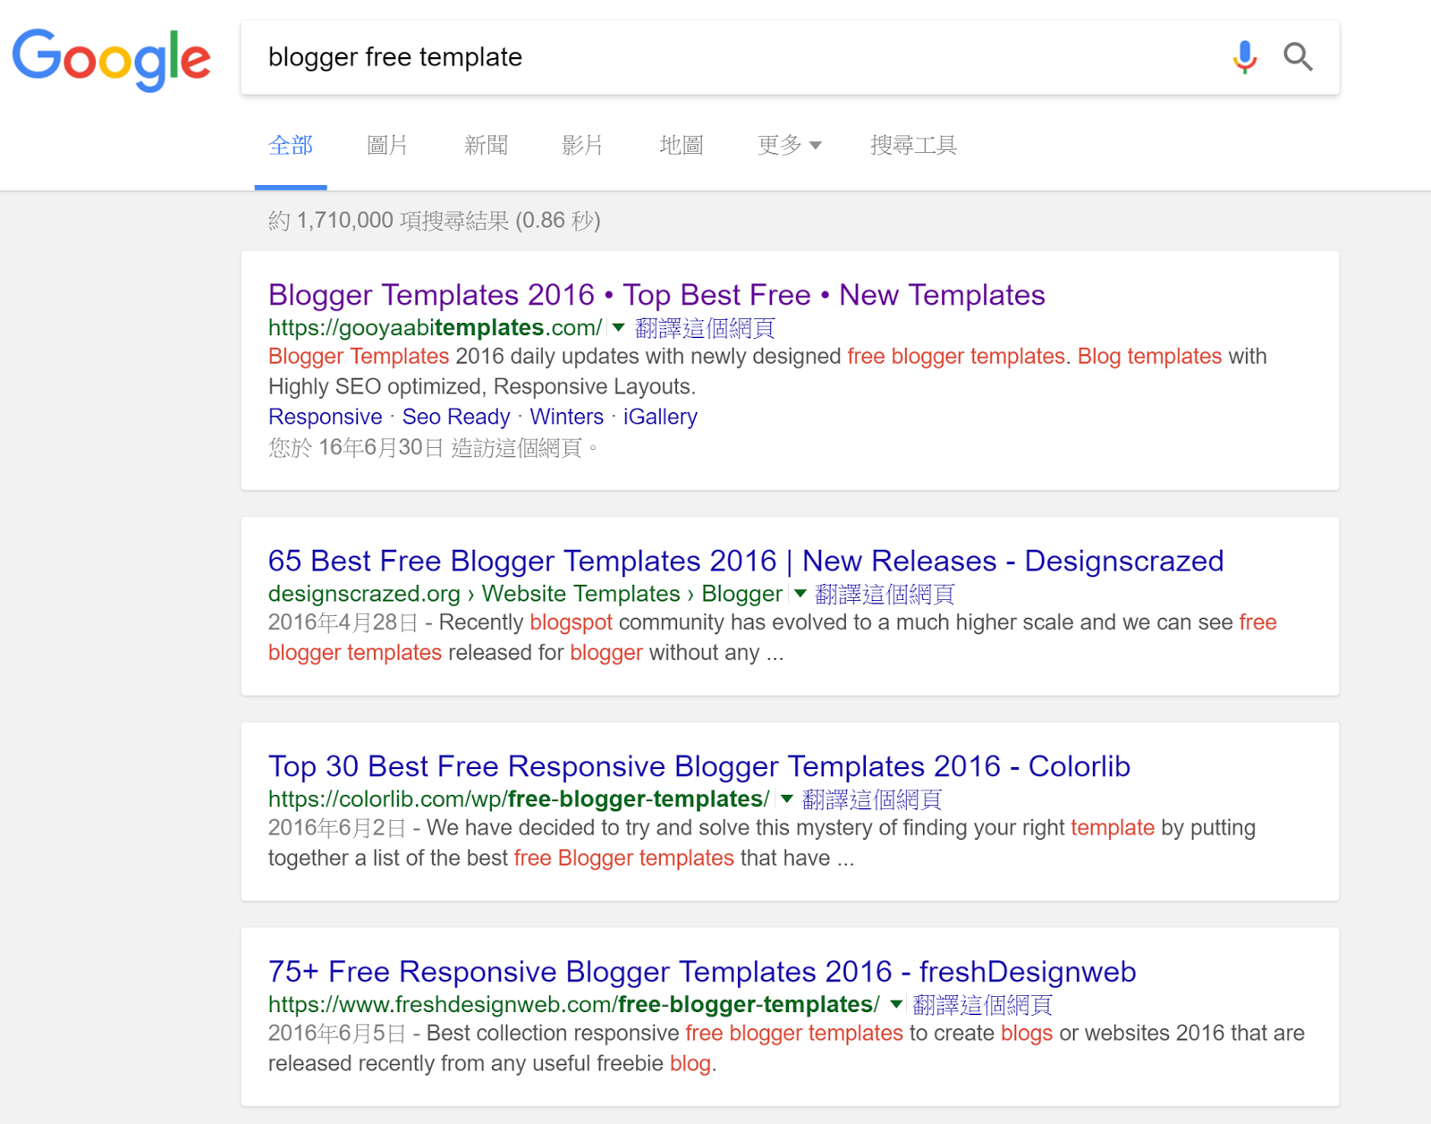Open the 地圖 tab
Viewport: 1431px width, 1124px height.
tap(681, 145)
